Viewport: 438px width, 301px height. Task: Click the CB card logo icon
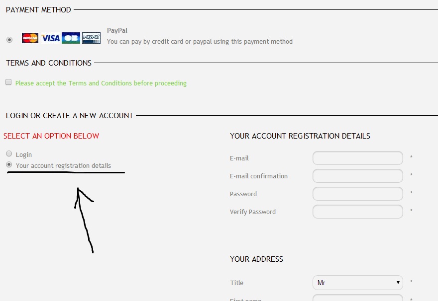click(x=71, y=38)
